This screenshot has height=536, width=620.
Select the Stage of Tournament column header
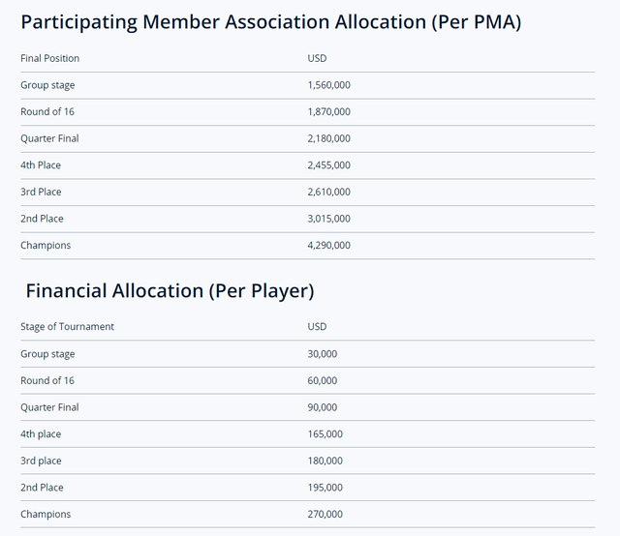(x=67, y=327)
